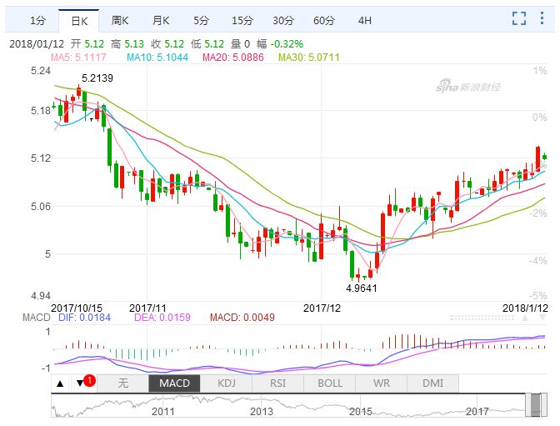Enter fullscreen chart mode

click(x=519, y=19)
